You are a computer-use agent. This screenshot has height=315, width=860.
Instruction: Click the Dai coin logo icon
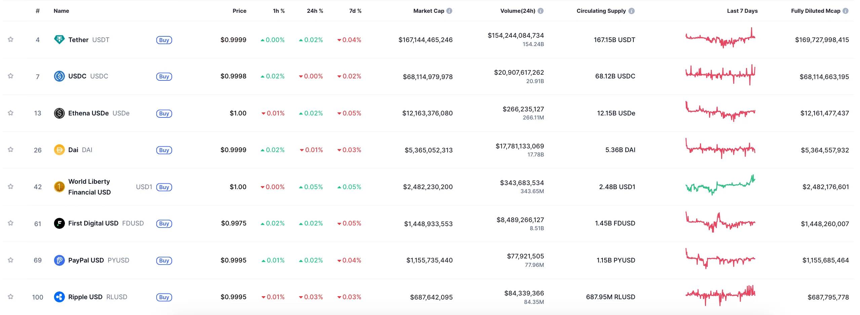point(59,150)
